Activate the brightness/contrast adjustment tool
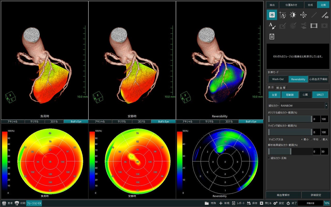 tap(293, 15)
